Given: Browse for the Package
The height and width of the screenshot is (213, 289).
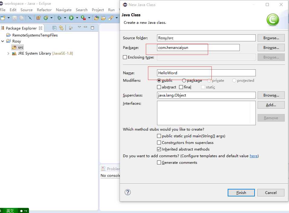Looking at the screenshot, I should click(x=271, y=47).
